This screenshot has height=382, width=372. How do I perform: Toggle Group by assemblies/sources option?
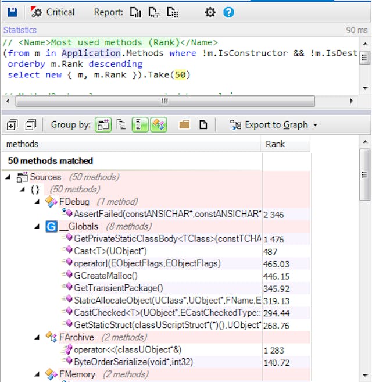click(x=103, y=124)
